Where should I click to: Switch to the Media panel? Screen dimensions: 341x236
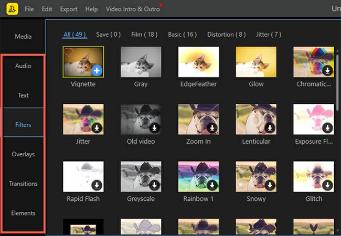(23, 36)
